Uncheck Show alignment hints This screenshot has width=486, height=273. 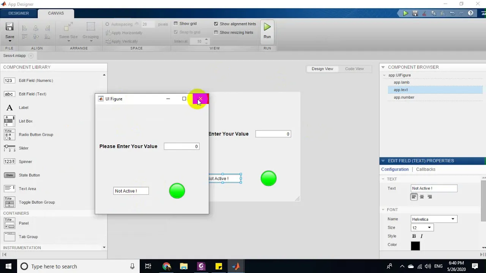point(216,24)
